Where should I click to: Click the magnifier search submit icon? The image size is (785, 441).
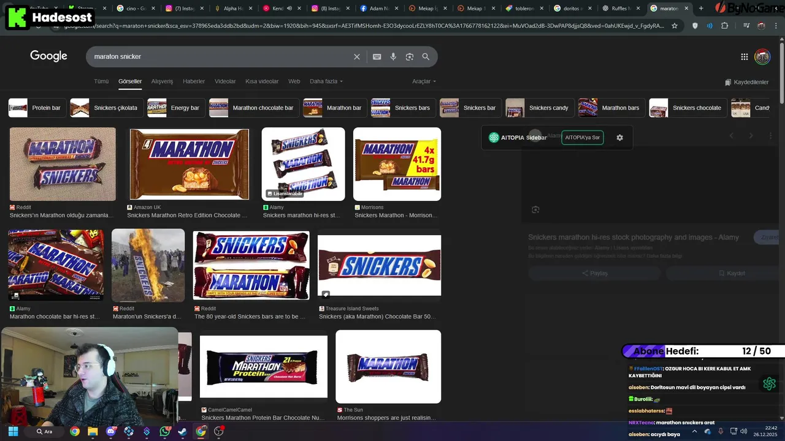[426, 56]
